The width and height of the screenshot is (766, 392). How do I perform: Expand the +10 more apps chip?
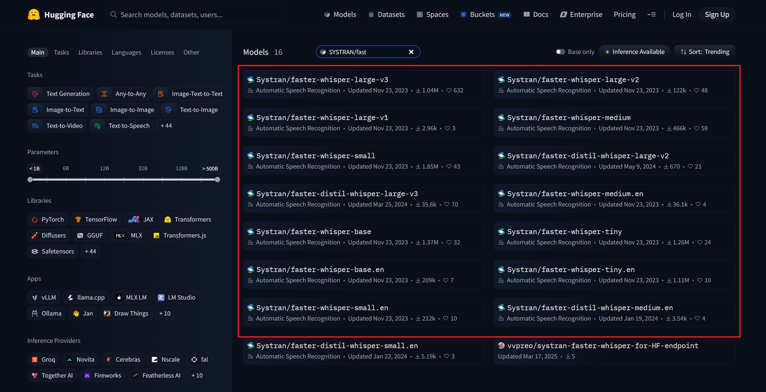pyautogui.click(x=165, y=313)
